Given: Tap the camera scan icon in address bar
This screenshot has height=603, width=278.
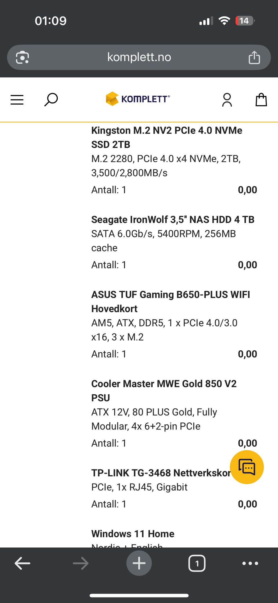Looking at the screenshot, I should (23, 57).
